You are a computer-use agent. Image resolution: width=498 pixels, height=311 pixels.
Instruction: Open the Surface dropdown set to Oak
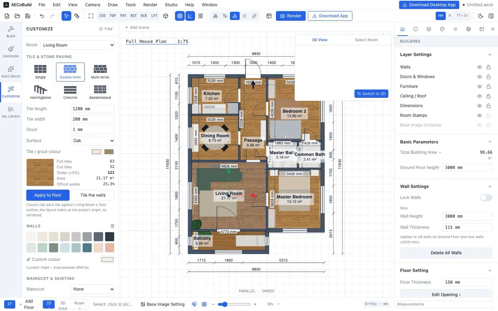92,141
